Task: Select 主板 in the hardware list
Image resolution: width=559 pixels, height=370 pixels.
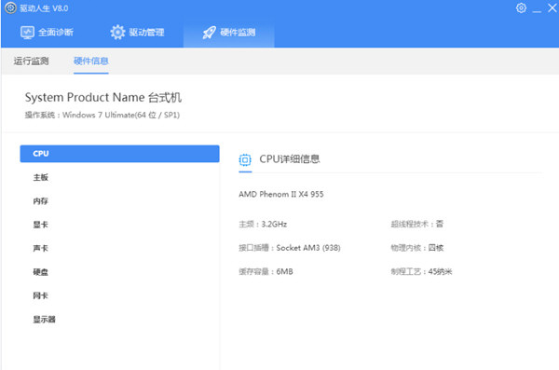Action: [x=119, y=177]
